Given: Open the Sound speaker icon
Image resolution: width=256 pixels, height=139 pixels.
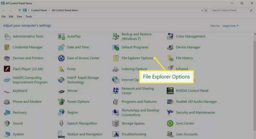Looking at the screenshot, I should tap(7, 123).
